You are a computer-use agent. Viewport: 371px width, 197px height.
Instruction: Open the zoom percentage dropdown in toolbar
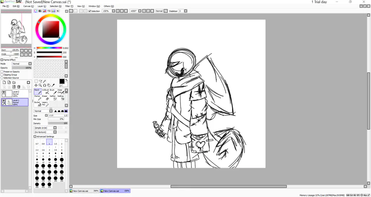coord(114,11)
